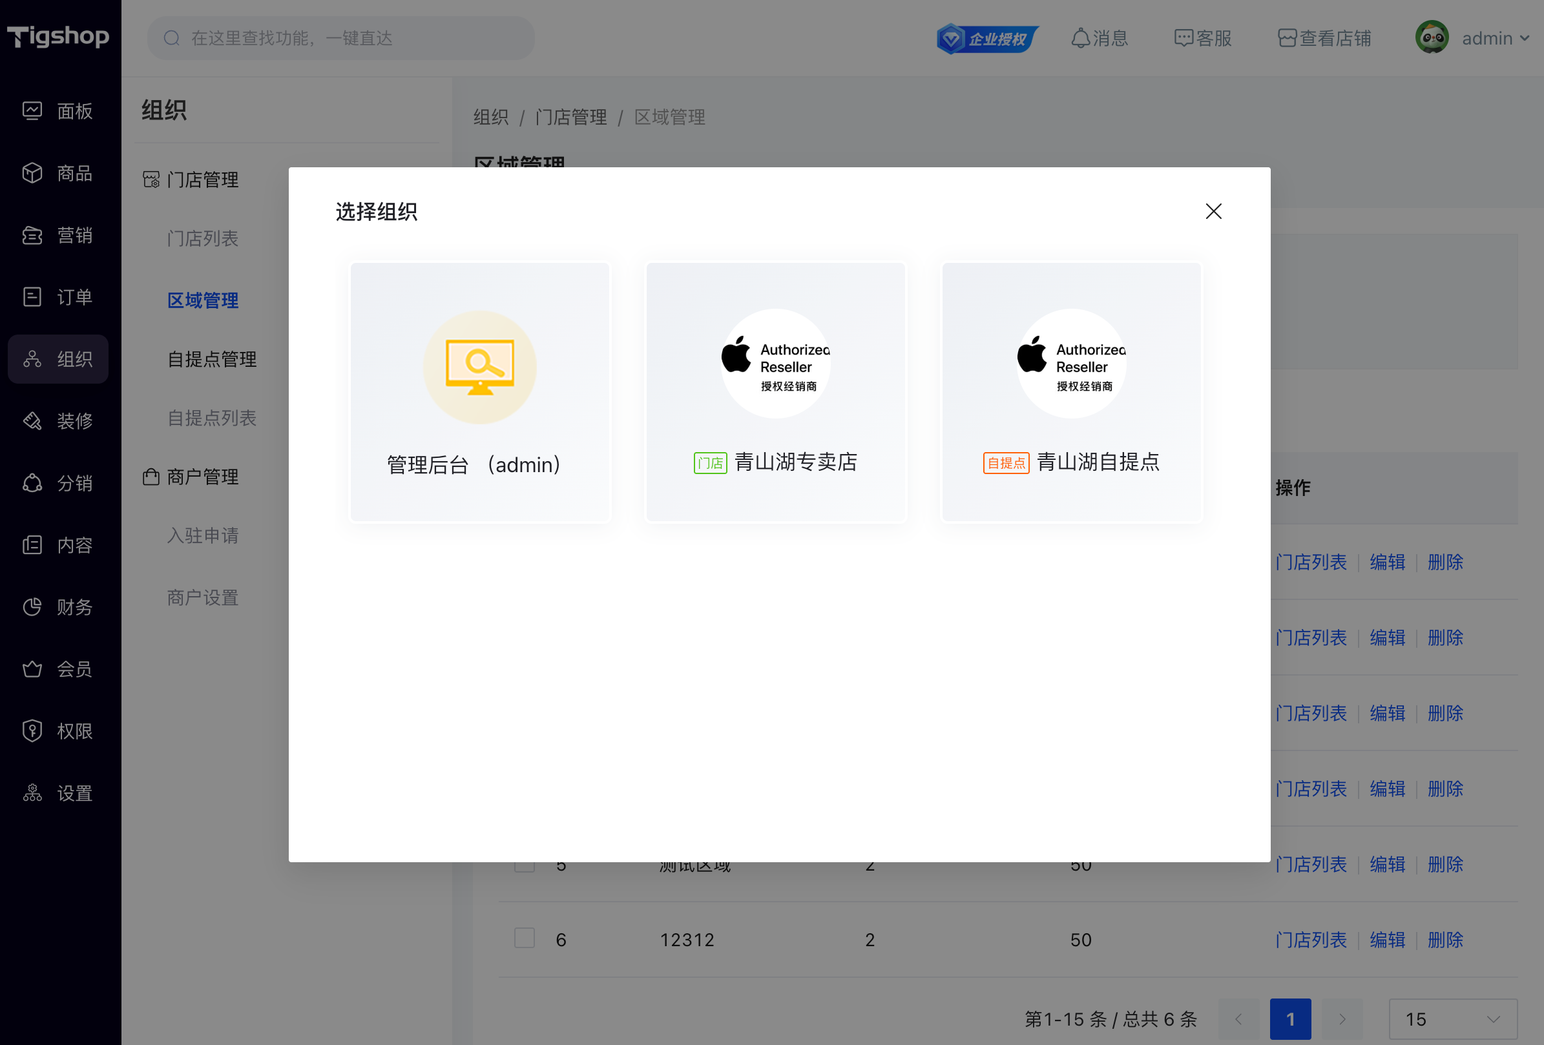The height and width of the screenshot is (1045, 1544).
Task: Click 删除 link in row 测试区域
Action: (1445, 864)
